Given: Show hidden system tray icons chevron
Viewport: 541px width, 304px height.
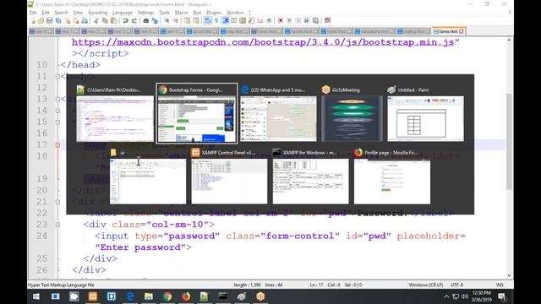Looking at the screenshot, I should click(446, 296).
